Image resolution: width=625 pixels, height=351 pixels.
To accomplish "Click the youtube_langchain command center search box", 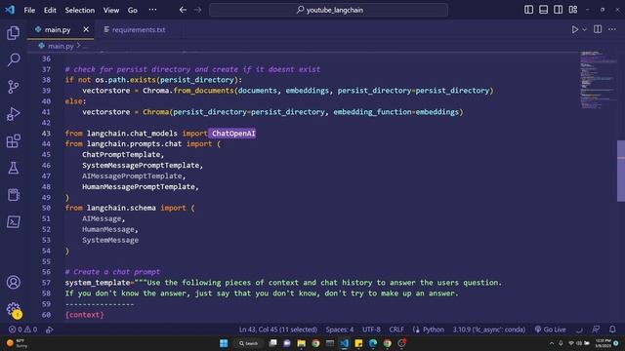I will (328, 10).
